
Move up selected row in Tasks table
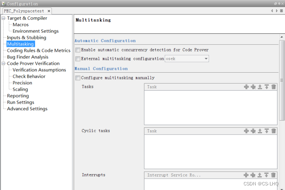(x=260, y=87)
